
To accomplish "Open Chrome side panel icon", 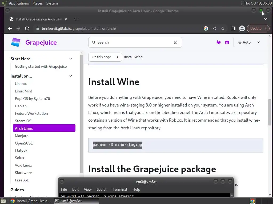I will pos(234,28).
